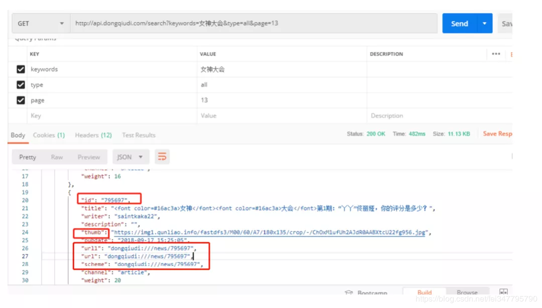Click the type value 'all'
Screen dimensions: 542x308
click(204, 85)
